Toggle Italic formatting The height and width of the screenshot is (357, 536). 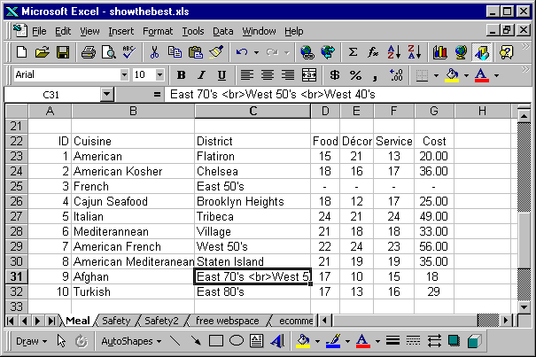201,75
